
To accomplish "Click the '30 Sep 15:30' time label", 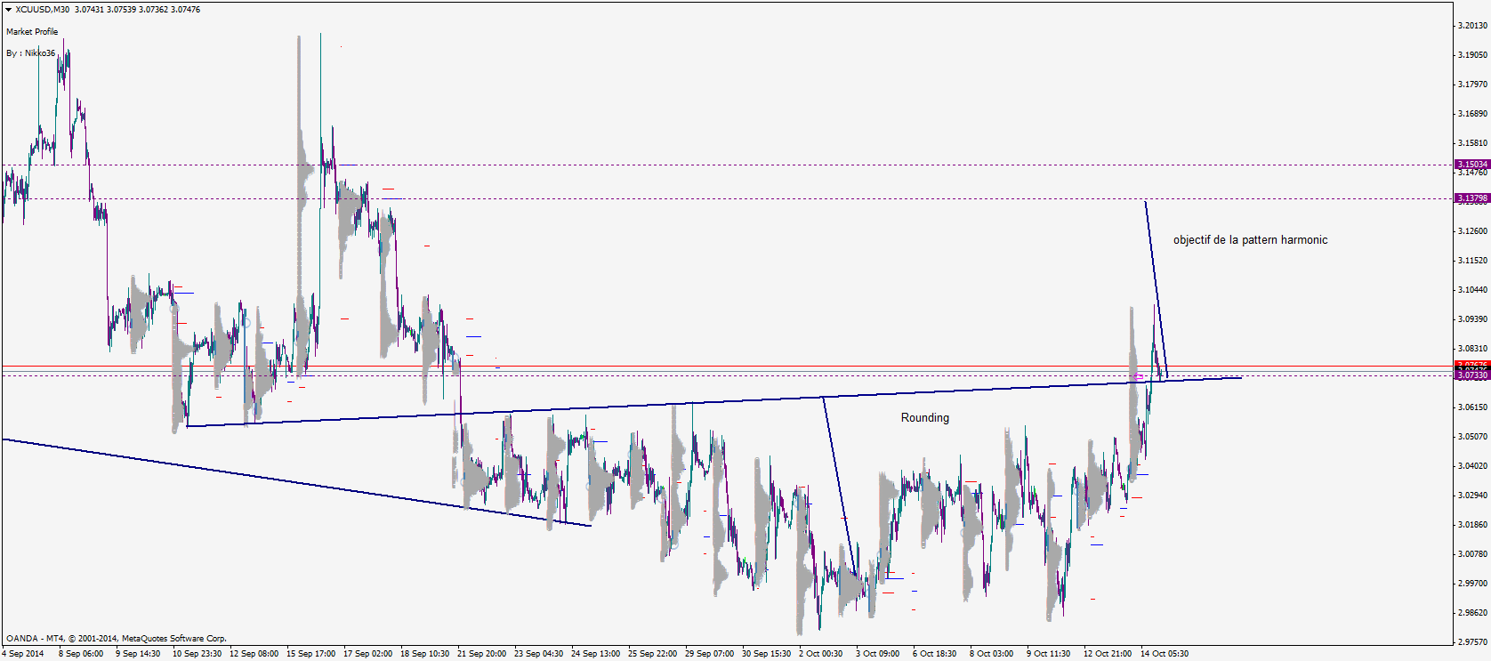I will click(x=766, y=654).
